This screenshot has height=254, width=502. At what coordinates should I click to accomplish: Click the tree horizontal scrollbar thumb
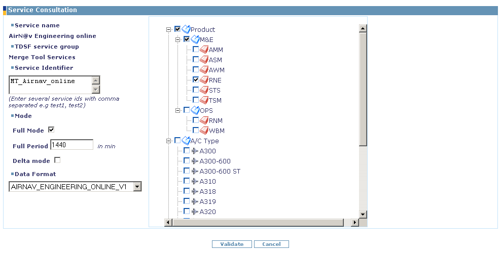[258, 222]
